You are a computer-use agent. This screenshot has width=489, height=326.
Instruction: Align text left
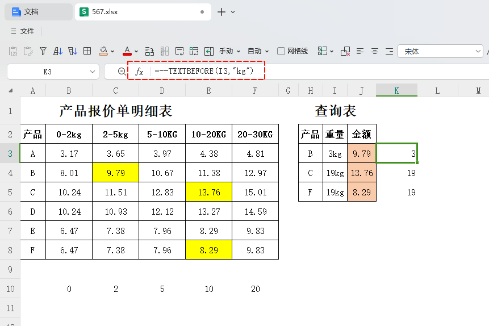[360, 51]
